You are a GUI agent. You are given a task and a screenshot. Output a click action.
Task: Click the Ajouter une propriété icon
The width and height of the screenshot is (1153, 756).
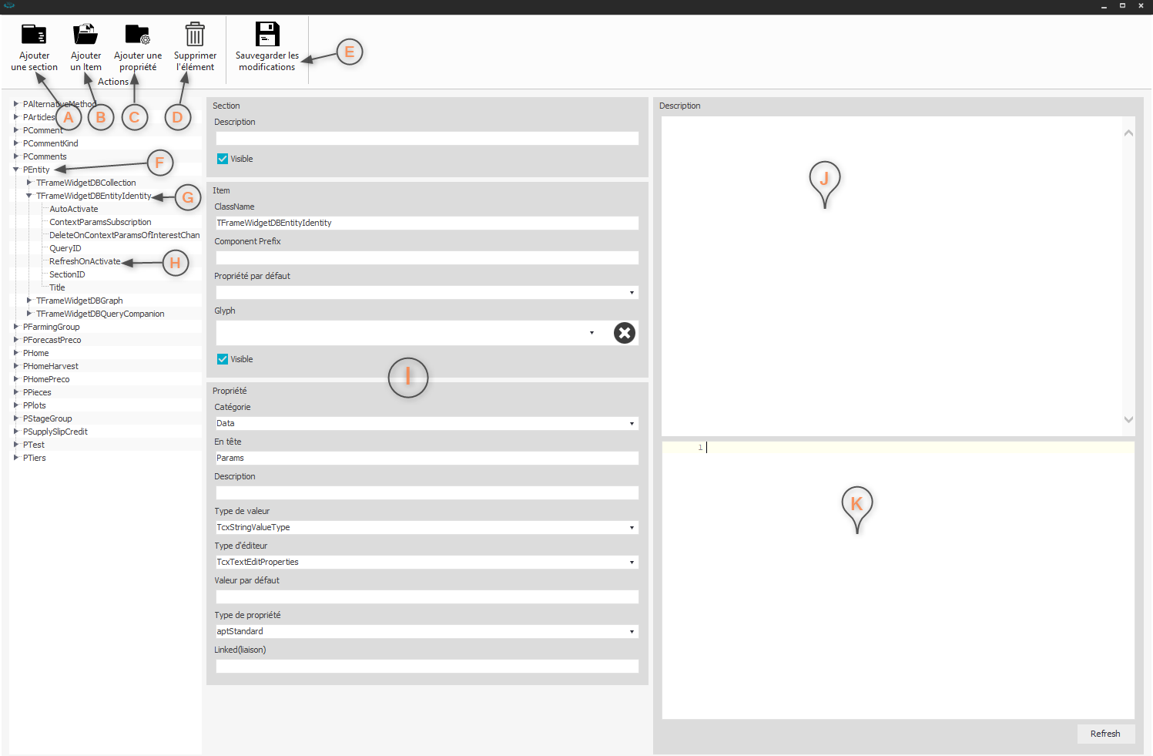click(x=137, y=35)
